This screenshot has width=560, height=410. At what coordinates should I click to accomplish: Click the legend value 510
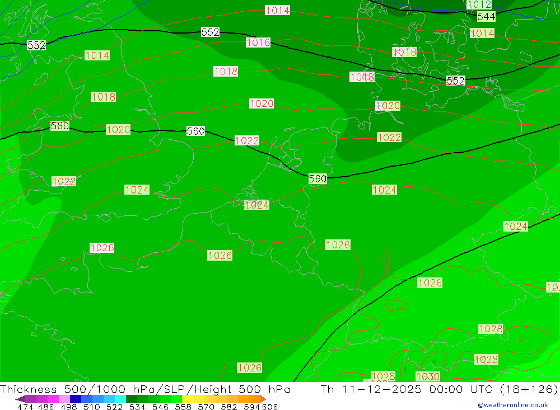91,407
